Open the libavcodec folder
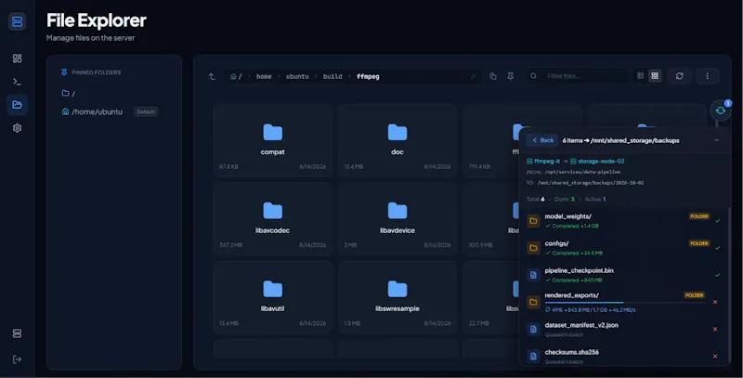The width and height of the screenshot is (743, 378). click(x=272, y=218)
